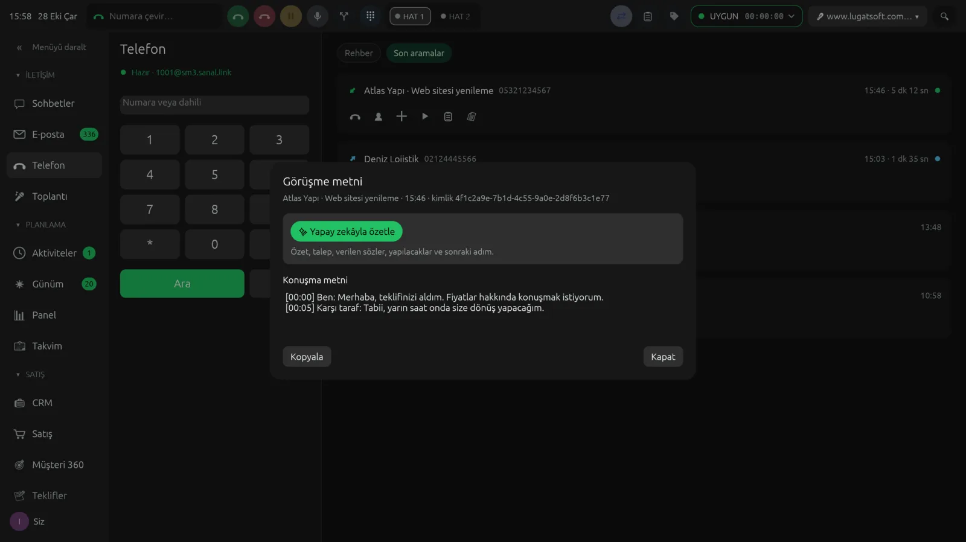Open the dial pad grid icon in top bar

371,16
